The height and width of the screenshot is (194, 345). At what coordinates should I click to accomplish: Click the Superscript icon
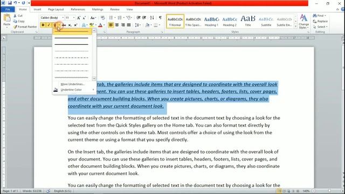tap(75, 25)
